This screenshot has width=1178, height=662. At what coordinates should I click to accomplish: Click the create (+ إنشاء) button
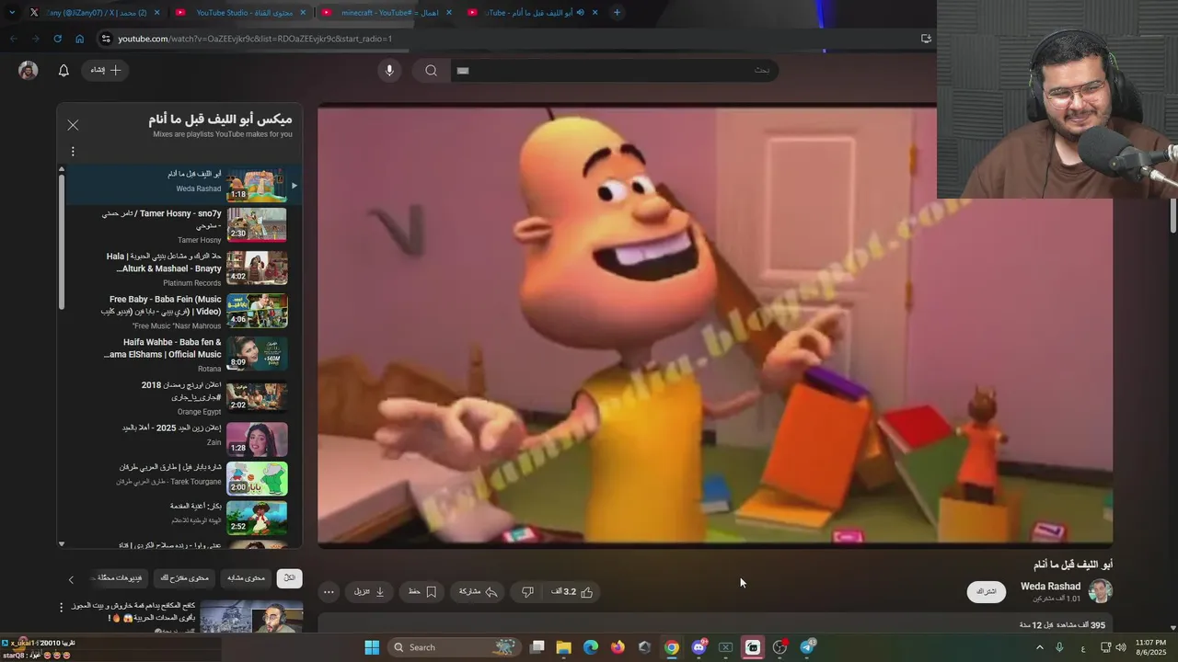[105, 70]
